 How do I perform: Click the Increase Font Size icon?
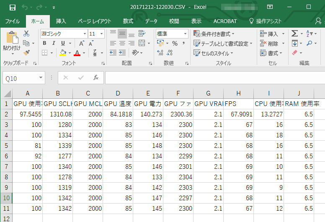(x=82, y=44)
